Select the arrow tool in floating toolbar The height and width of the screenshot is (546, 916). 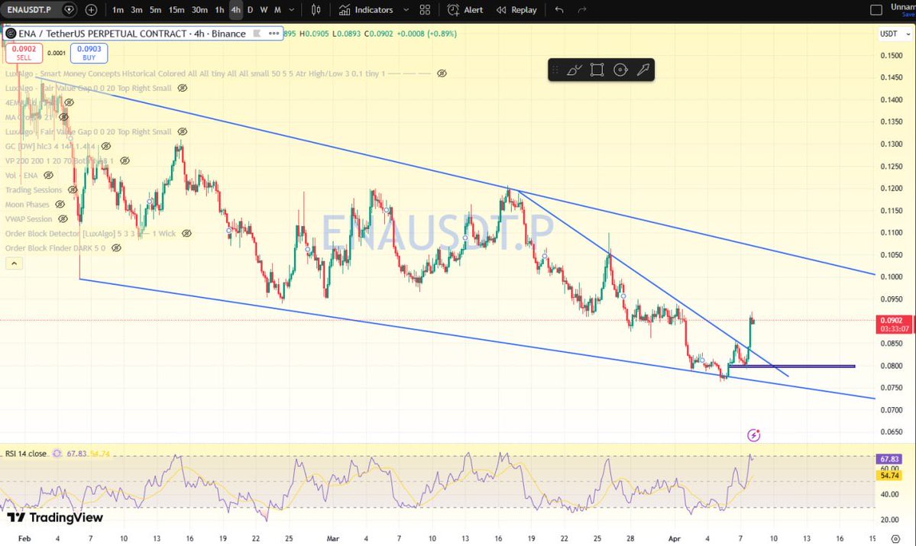[x=643, y=70]
